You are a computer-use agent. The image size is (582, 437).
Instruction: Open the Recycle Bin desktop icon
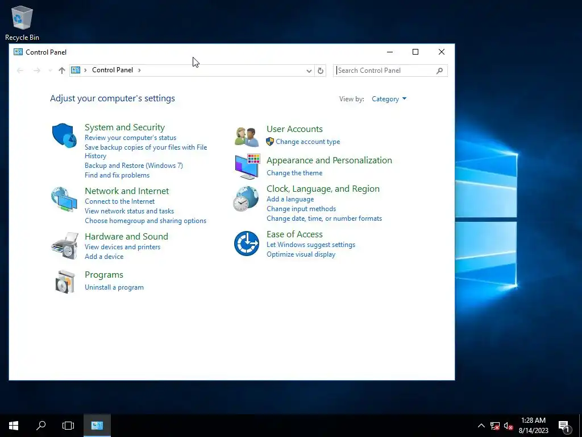tap(22, 23)
